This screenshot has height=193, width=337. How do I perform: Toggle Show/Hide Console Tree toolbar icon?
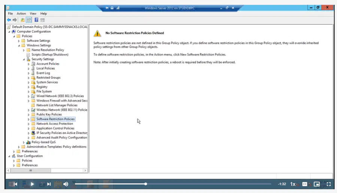(29, 20)
